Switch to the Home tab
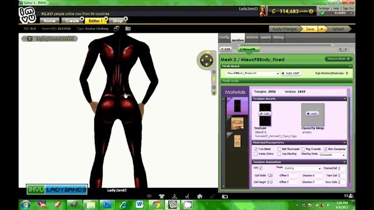 click(50, 21)
